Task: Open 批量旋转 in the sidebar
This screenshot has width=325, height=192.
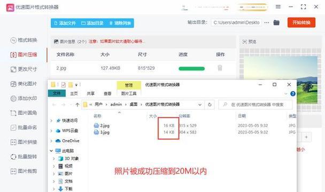Action: pyautogui.click(x=24, y=157)
